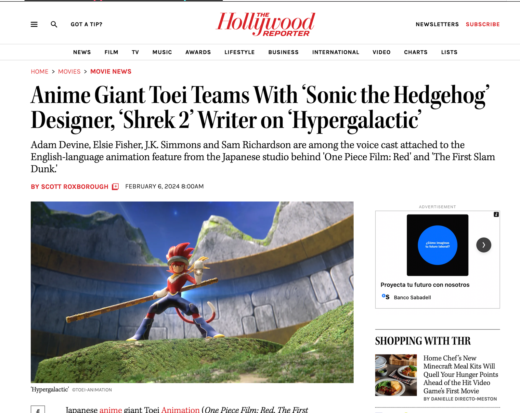Open the CHARTS nav item
This screenshot has width=520, height=413.
click(416, 52)
